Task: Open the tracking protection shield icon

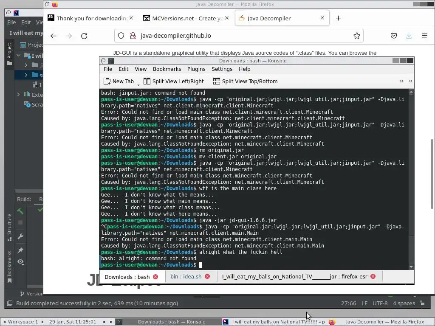Action: [x=121, y=36]
